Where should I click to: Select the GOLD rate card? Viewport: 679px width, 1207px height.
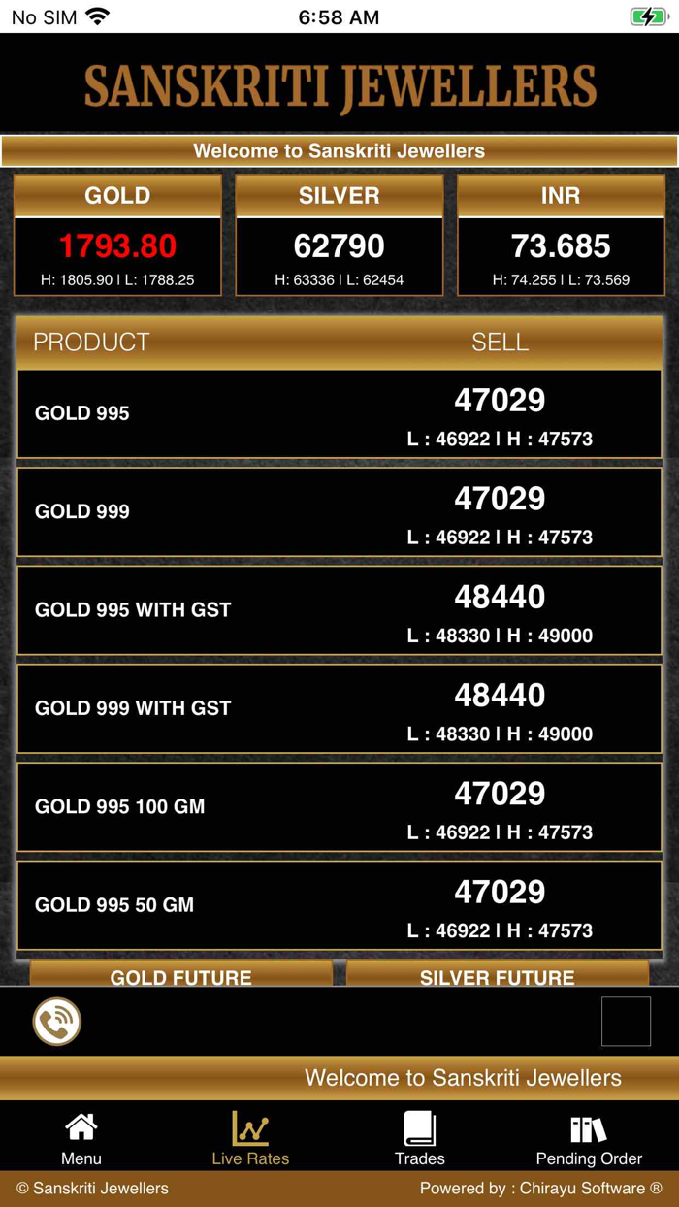(x=116, y=234)
